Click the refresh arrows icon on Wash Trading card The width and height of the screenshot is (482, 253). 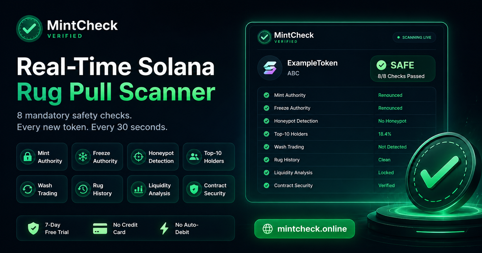click(x=28, y=189)
